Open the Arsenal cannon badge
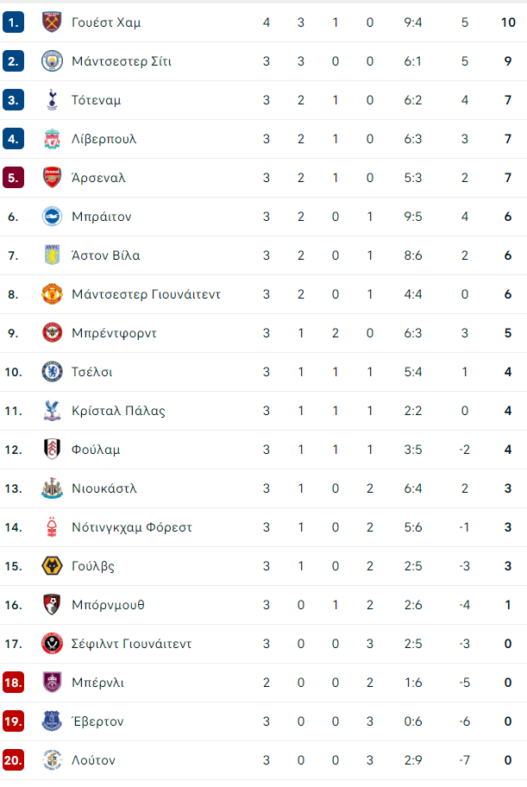Viewport: 527px width, 787px height. tap(52, 178)
